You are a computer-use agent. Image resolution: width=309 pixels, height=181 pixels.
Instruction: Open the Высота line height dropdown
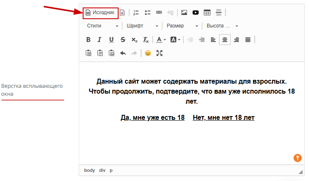point(222,26)
